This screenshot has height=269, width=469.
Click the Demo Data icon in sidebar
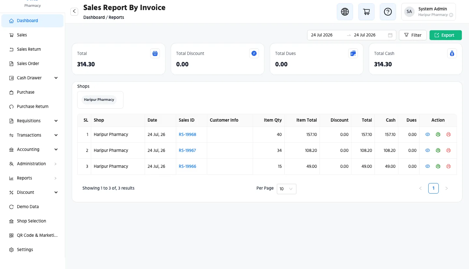pos(11,207)
